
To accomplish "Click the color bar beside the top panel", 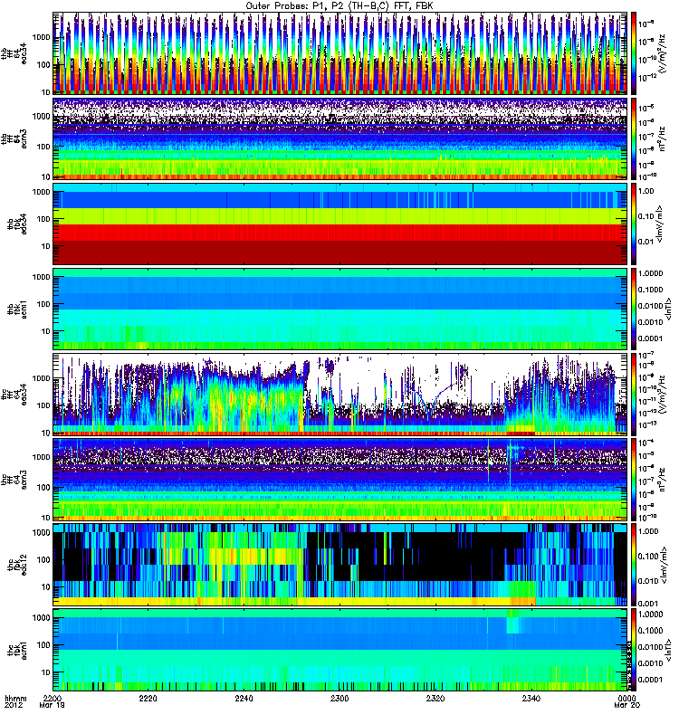I will click(x=636, y=52).
